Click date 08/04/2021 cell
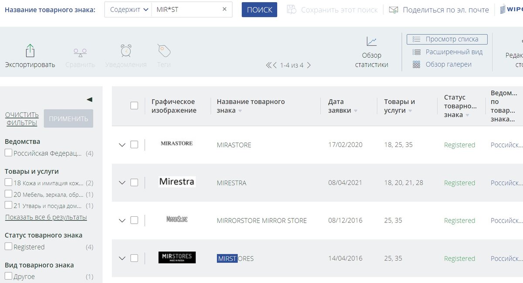Screen dimensions: 523x283 [345, 183]
